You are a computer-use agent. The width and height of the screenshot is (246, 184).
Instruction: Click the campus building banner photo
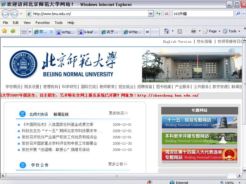point(192,65)
